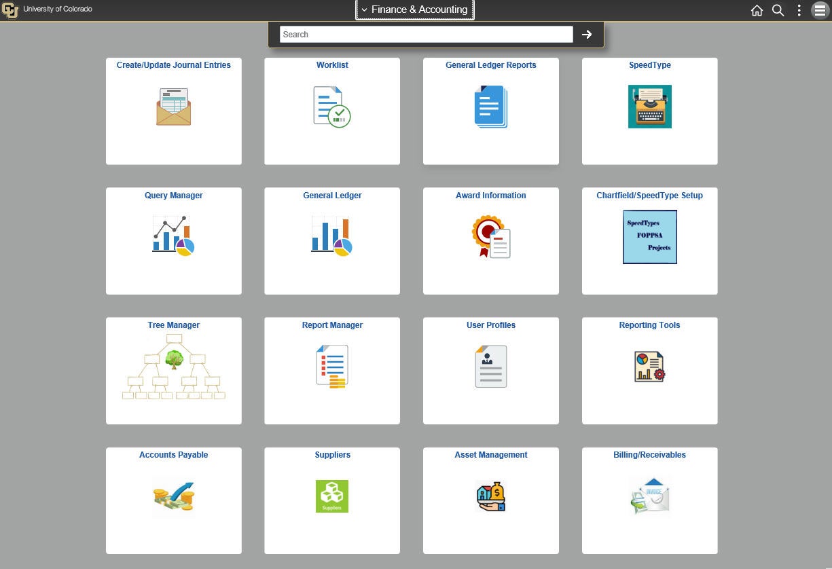832x569 pixels.
Task: Click the Worklist tile title
Action: click(x=332, y=65)
